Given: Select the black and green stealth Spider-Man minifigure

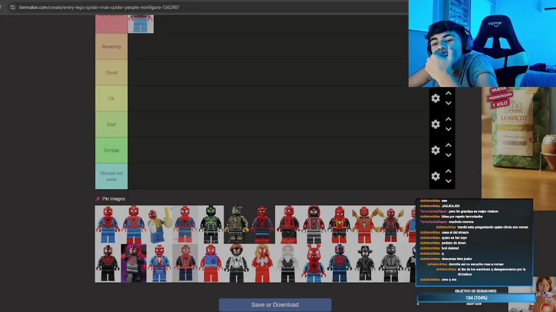Looking at the screenshot, I should click(x=211, y=224).
